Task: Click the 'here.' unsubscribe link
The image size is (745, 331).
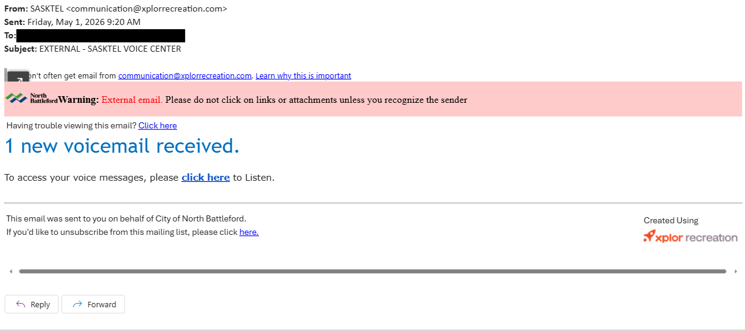Action: pos(249,232)
